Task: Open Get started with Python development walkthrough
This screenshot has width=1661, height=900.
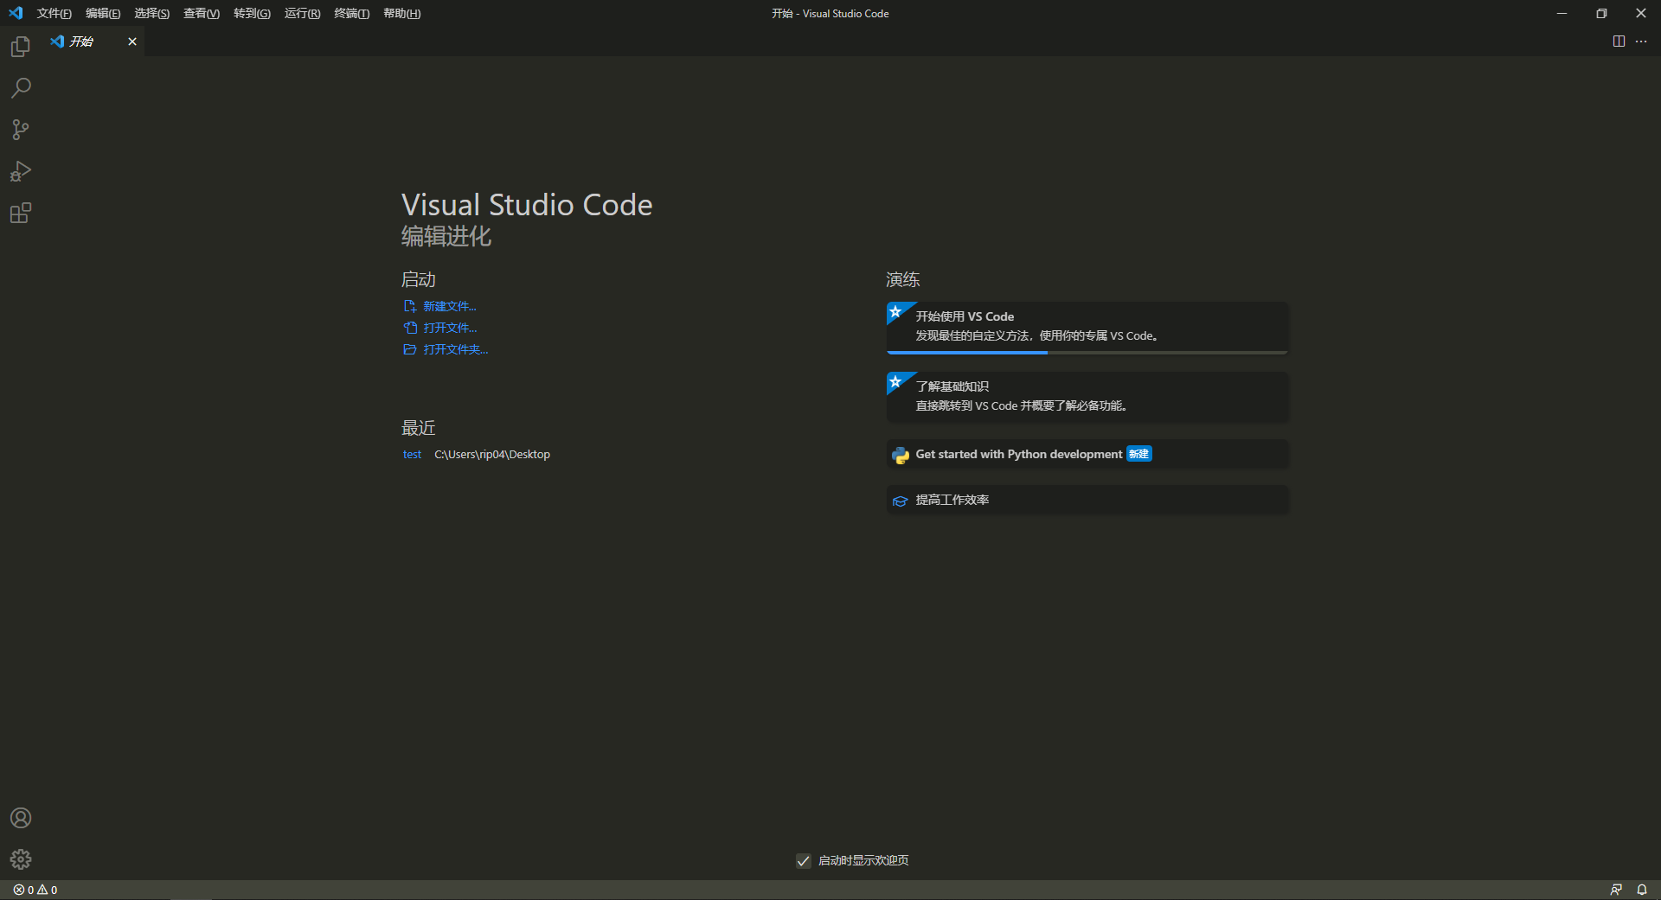Action: tap(1087, 454)
